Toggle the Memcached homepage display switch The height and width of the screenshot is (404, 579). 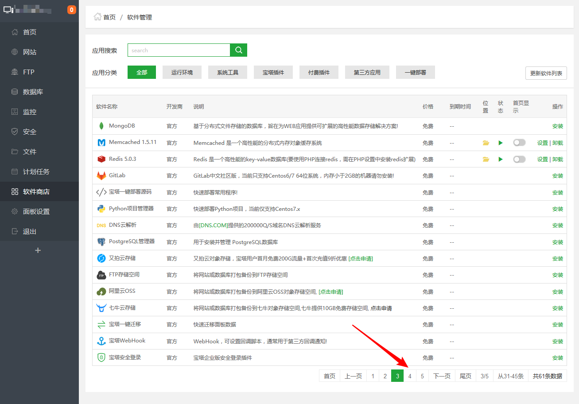tap(519, 142)
